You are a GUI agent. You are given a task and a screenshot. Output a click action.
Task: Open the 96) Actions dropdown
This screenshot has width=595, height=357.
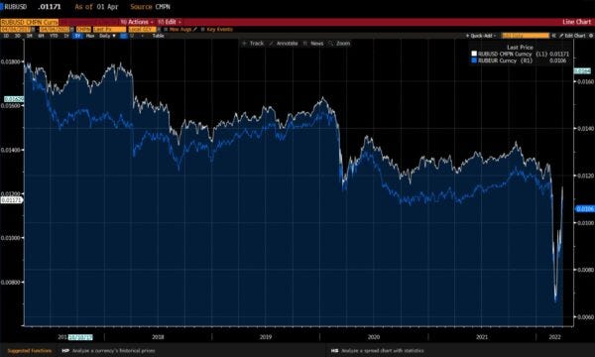point(137,22)
